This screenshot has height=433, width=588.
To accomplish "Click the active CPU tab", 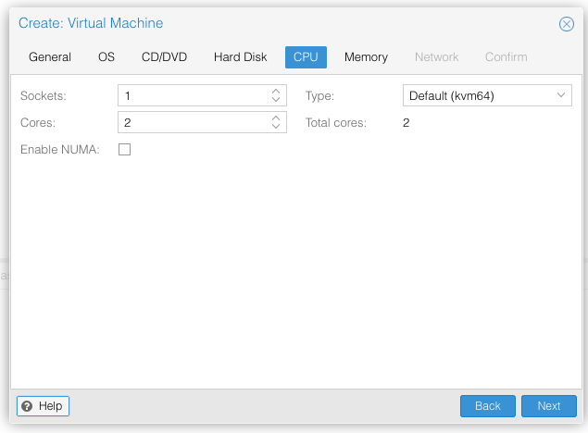I will pos(306,56).
